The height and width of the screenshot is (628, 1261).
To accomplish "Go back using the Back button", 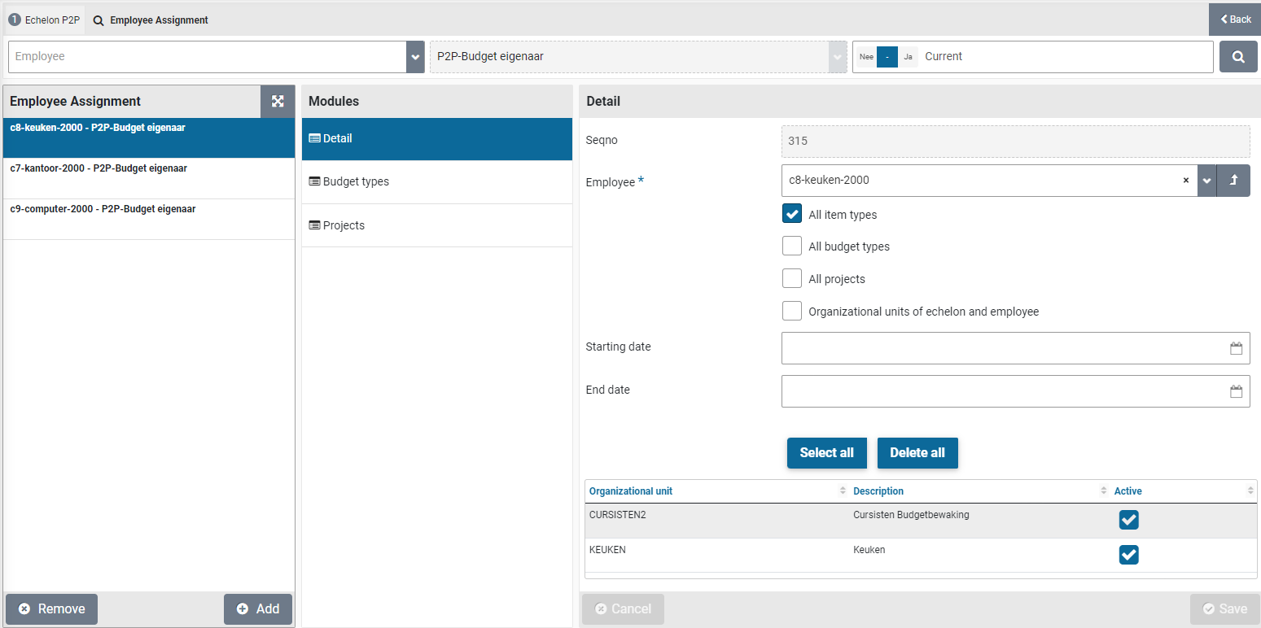I will pyautogui.click(x=1235, y=20).
